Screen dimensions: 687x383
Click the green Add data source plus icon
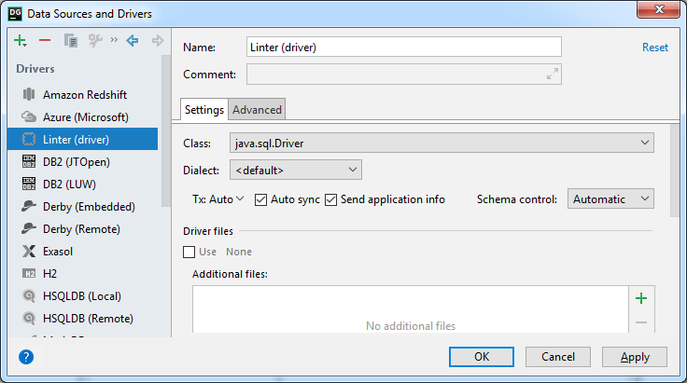21,41
